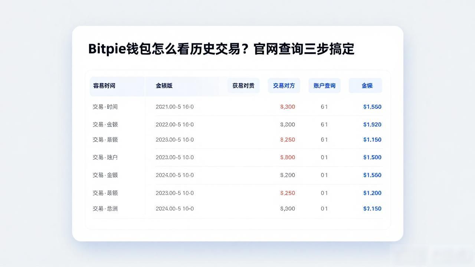Screen dimensions: 475x267
Task: Click $1,560 in the 2021 row
Action: 372,107
